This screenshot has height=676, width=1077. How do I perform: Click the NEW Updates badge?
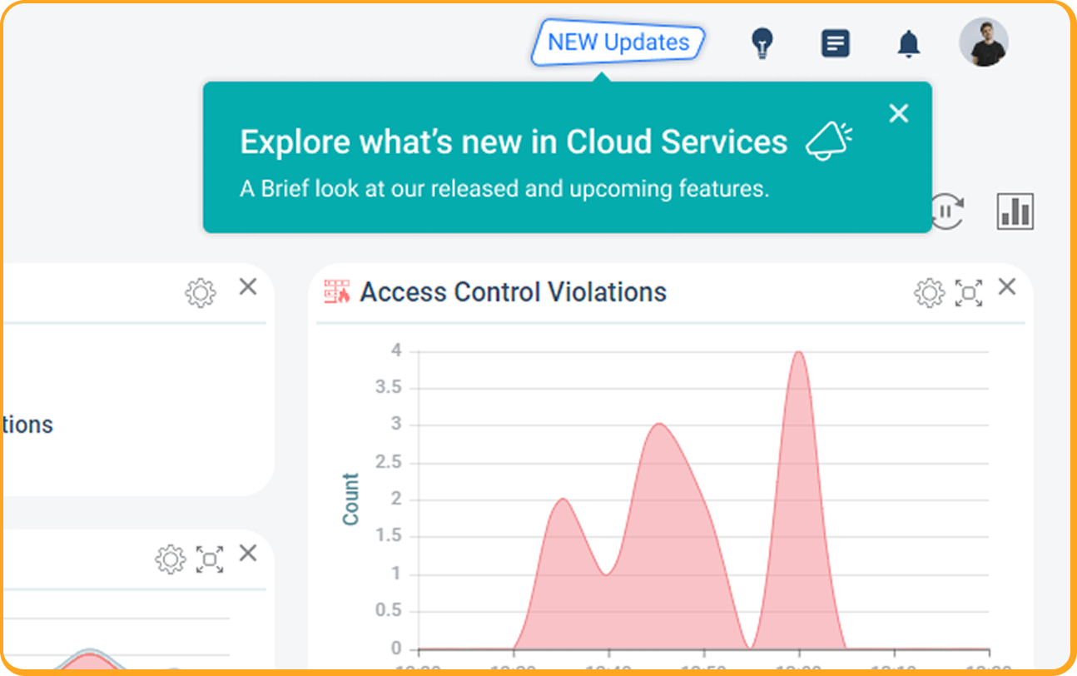pos(618,42)
